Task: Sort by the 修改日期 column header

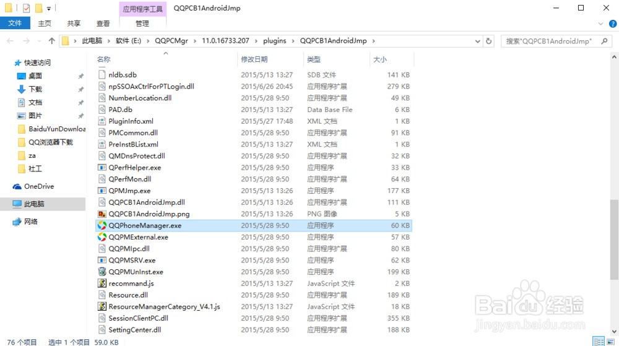Action: click(x=254, y=59)
